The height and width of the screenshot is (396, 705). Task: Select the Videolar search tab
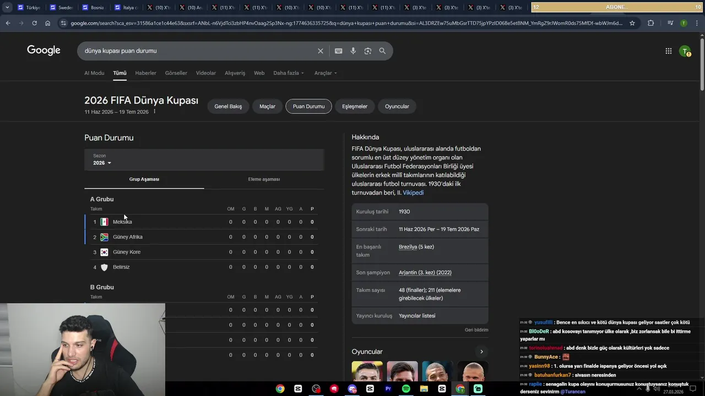(206, 73)
